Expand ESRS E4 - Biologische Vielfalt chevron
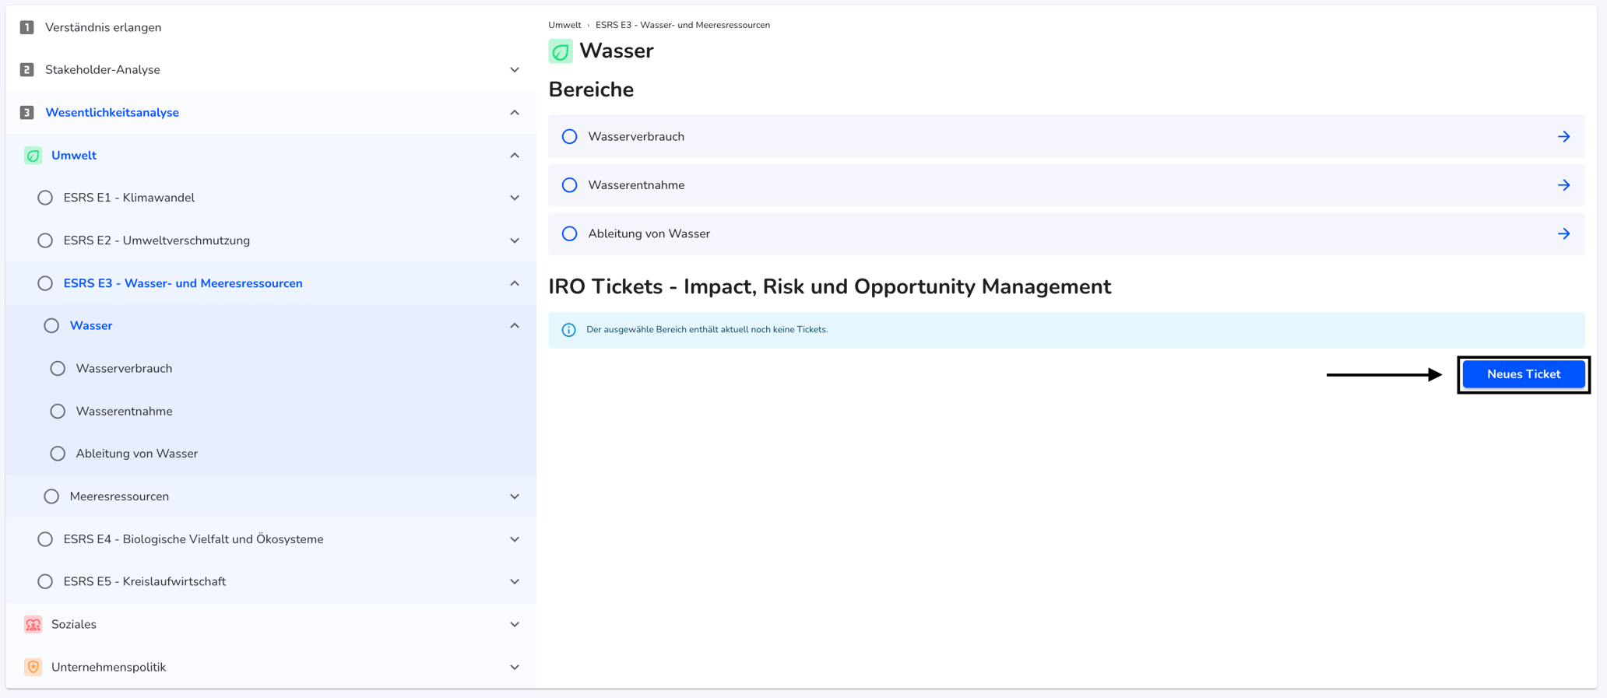The width and height of the screenshot is (1607, 698). [515, 539]
